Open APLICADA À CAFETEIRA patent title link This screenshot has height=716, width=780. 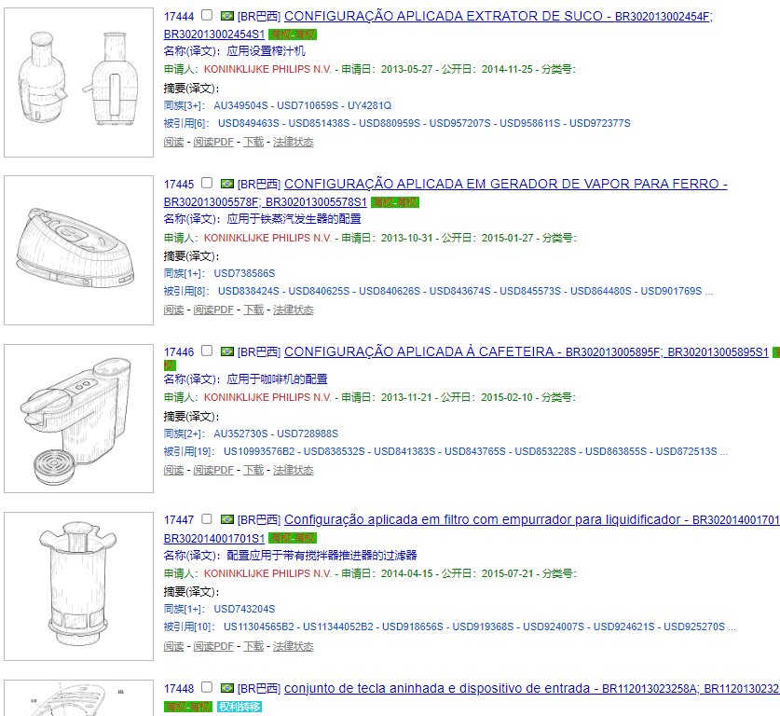tap(527, 351)
